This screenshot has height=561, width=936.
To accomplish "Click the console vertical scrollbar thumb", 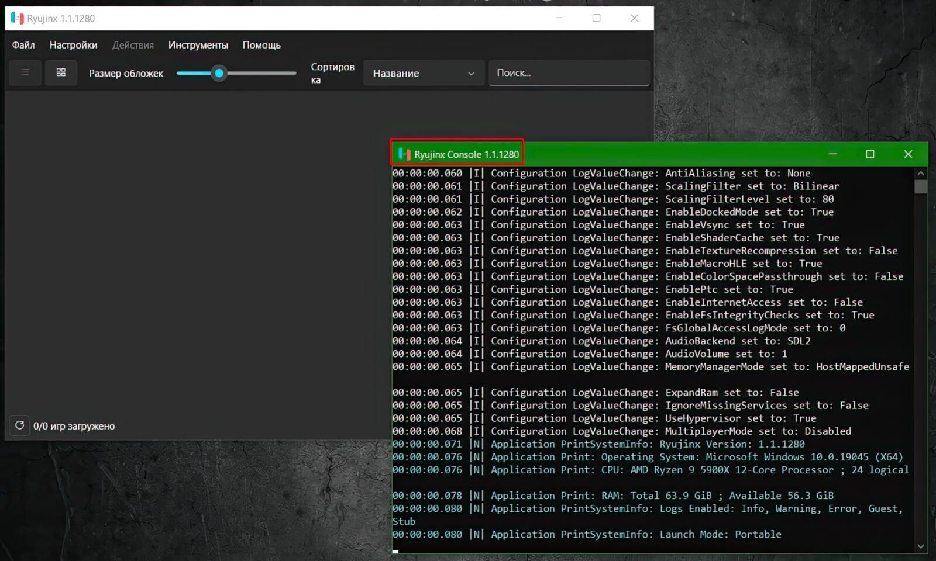I will [921, 187].
